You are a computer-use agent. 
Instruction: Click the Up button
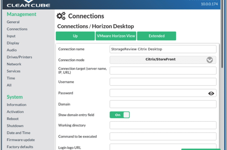point(75,36)
